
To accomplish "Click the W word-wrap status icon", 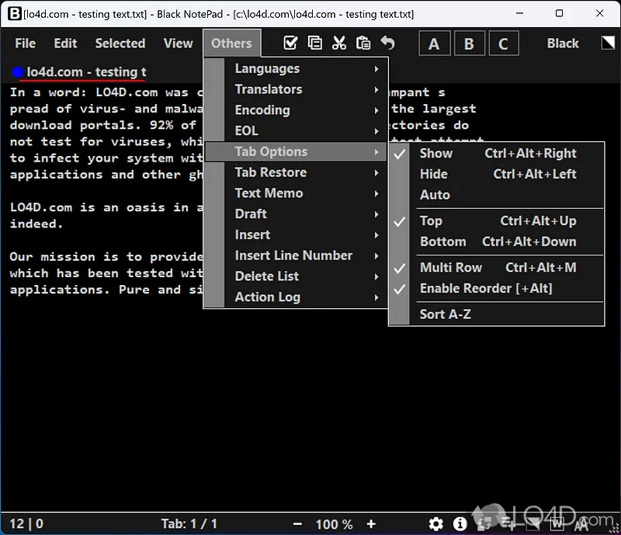I will (557, 524).
